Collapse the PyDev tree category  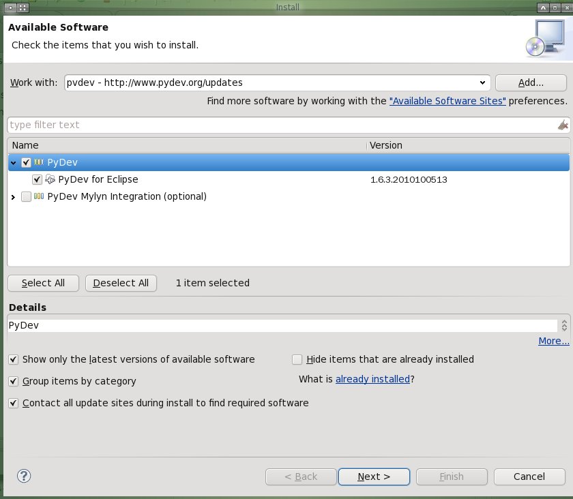click(x=14, y=162)
